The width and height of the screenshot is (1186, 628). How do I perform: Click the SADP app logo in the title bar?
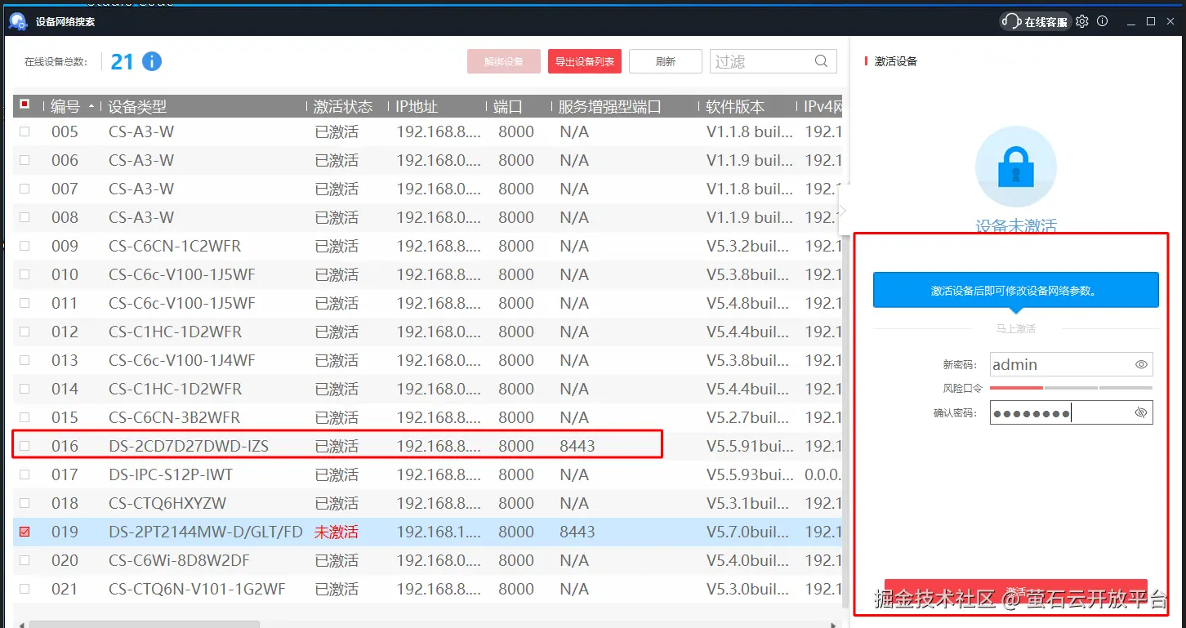[18, 21]
